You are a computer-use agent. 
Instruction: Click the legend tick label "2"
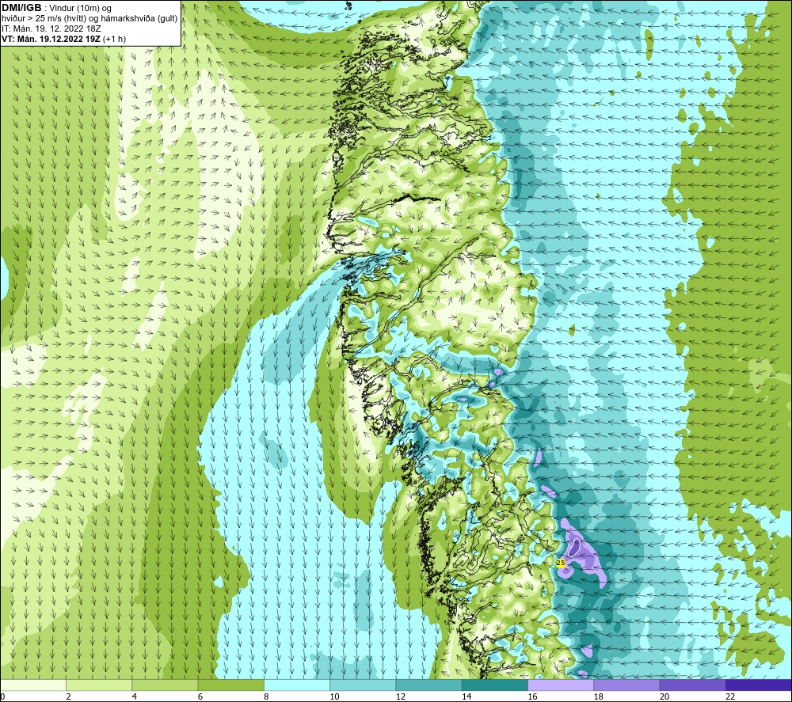point(68,696)
